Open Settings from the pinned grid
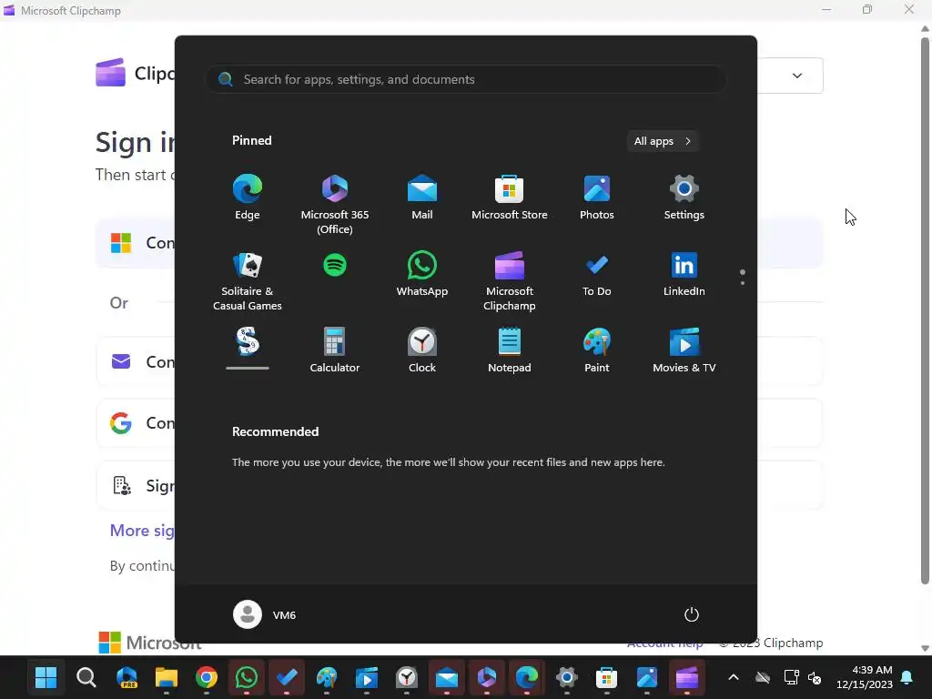The image size is (932, 699). coord(684,198)
